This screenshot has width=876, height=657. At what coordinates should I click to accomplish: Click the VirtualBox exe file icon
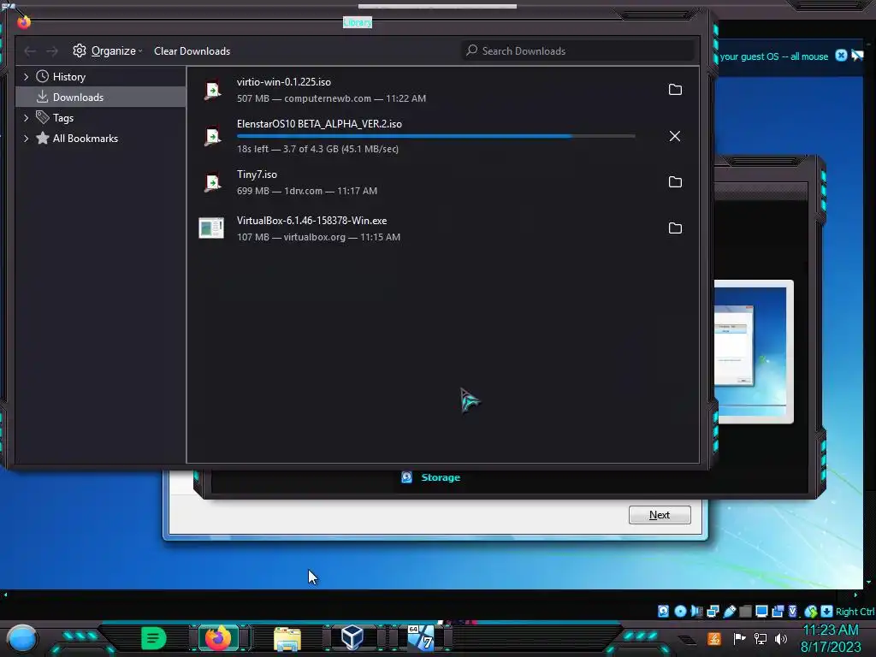(x=211, y=228)
